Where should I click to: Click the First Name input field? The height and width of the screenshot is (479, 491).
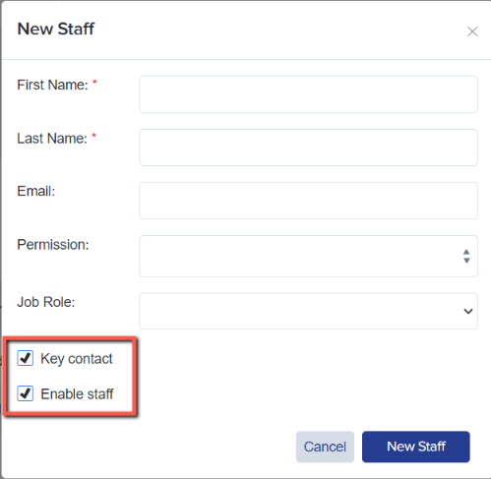click(x=308, y=94)
